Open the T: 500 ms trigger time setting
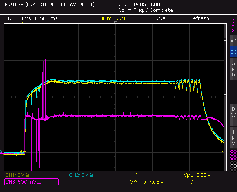The image size is (237, 192). point(46,18)
